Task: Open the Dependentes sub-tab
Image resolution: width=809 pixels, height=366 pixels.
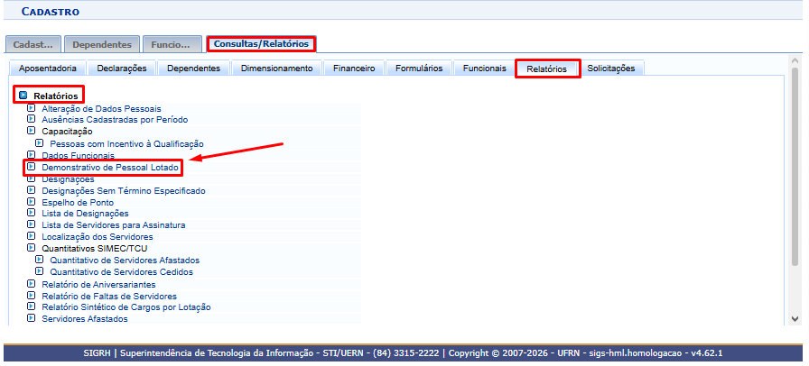Action: pos(193,68)
